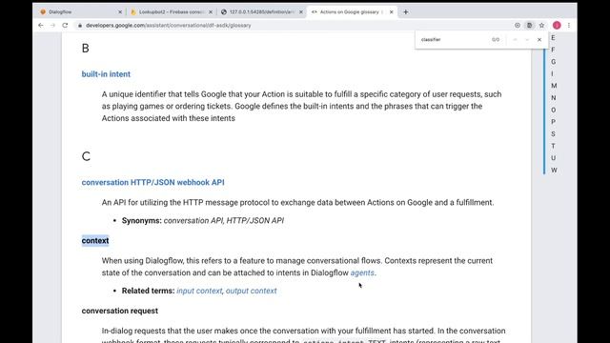Jump to section F in the sidebar
This screenshot has width=610, height=343.
pyautogui.click(x=553, y=50)
